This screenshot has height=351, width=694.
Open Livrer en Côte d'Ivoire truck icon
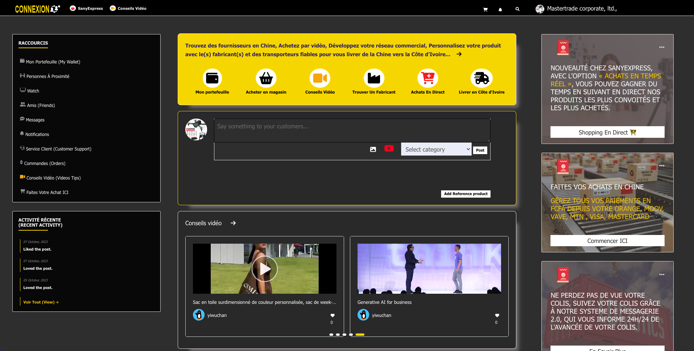pyautogui.click(x=481, y=78)
